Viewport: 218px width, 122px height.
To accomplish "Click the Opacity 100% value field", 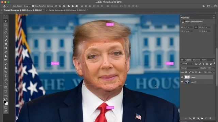I will coord(209,68).
